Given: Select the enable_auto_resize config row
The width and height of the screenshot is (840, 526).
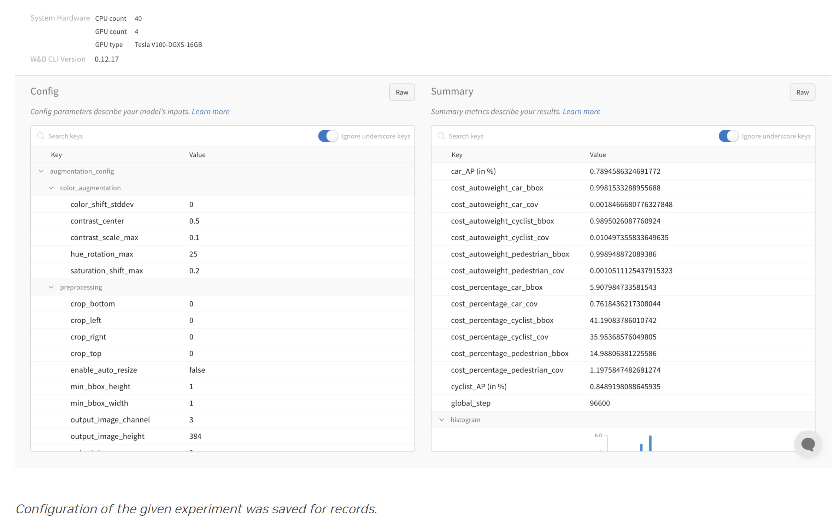Looking at the screenshot, I should (x=104, y=370).
